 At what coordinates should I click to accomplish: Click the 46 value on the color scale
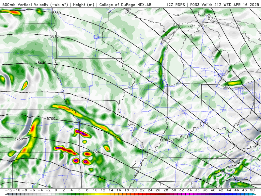[236, 190]
